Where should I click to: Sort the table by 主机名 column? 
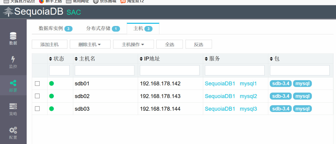85,59
